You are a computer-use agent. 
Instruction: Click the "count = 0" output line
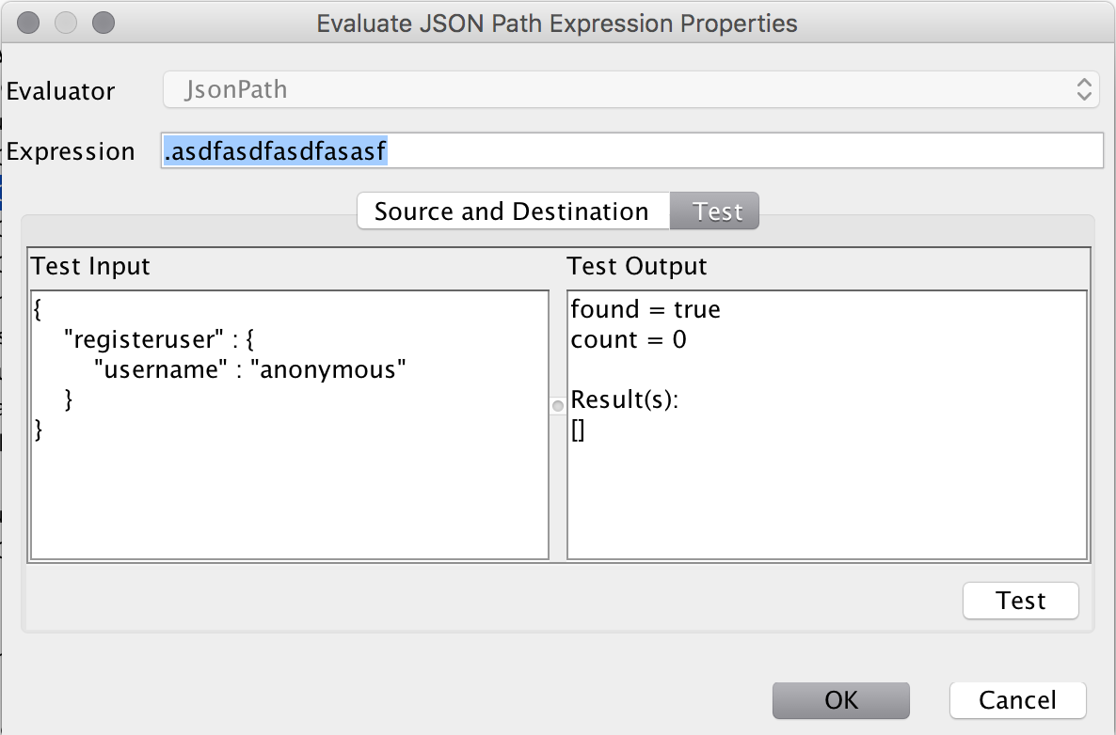629,339
